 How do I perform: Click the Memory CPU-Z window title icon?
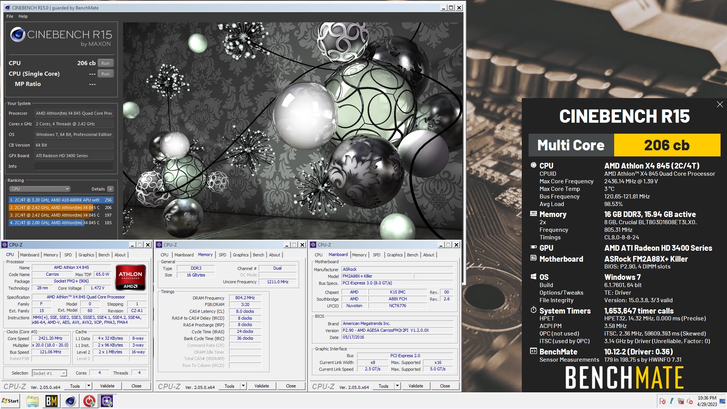[159, 245]
